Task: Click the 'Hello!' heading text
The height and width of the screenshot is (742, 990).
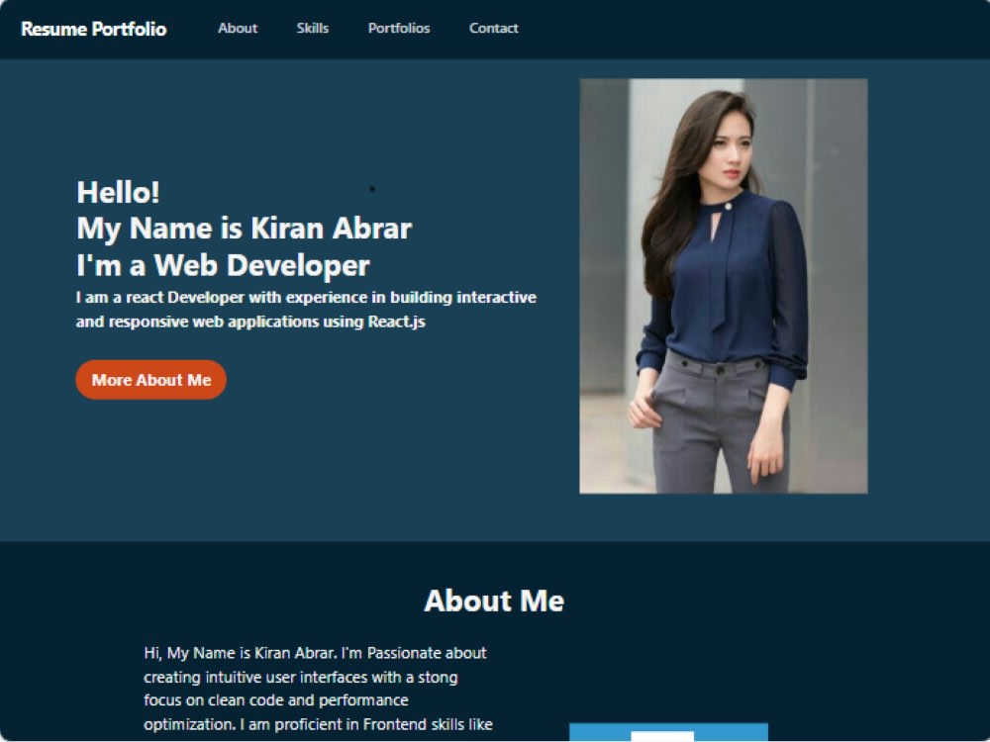Action: pos(118,193)
